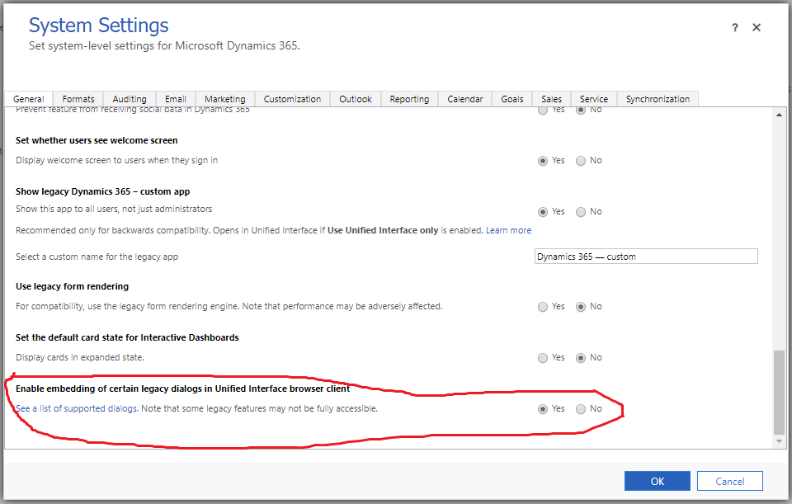This screenshot has width=792, height=504.
Task: Select No for show app to all users
Action: 581,212
